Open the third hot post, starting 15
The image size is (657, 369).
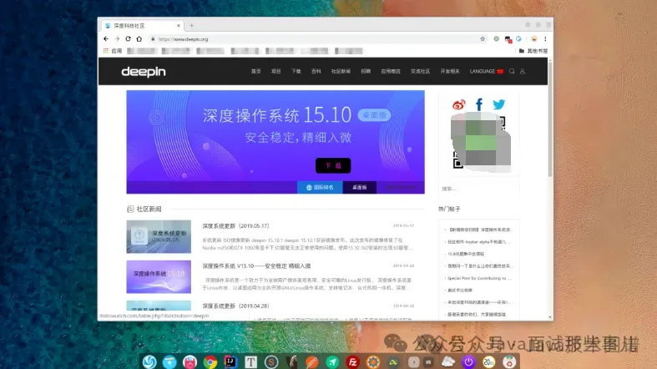(x=466, y=254)
